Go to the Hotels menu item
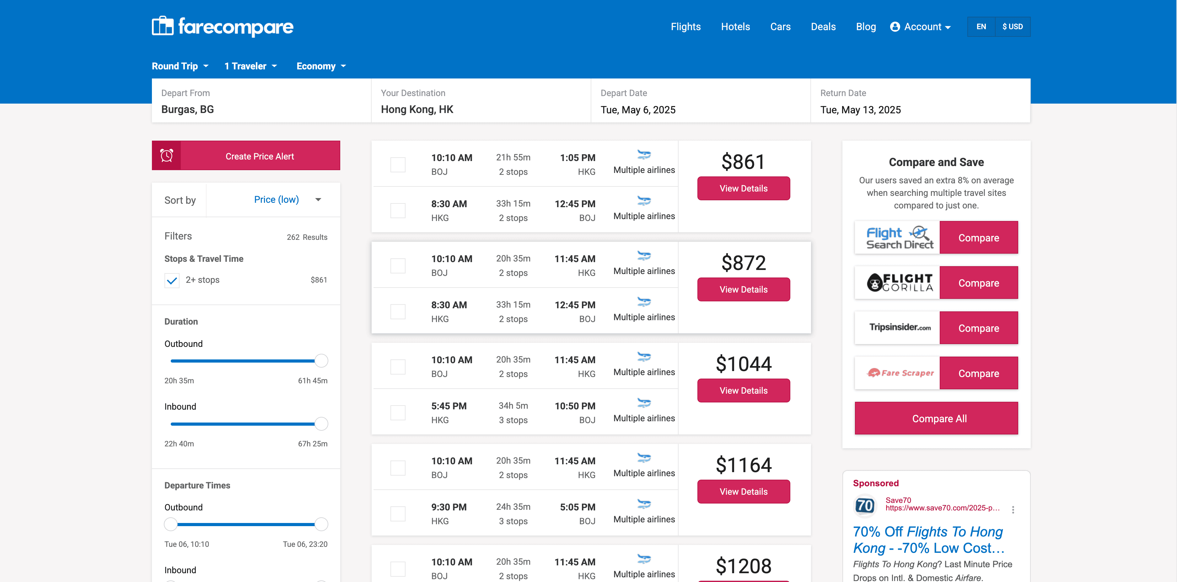The height and width of the screenshot is (582, 1177). click(735, 27)
